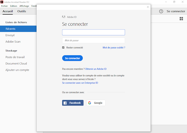Sign in with the Facebook button

point(73,103)
